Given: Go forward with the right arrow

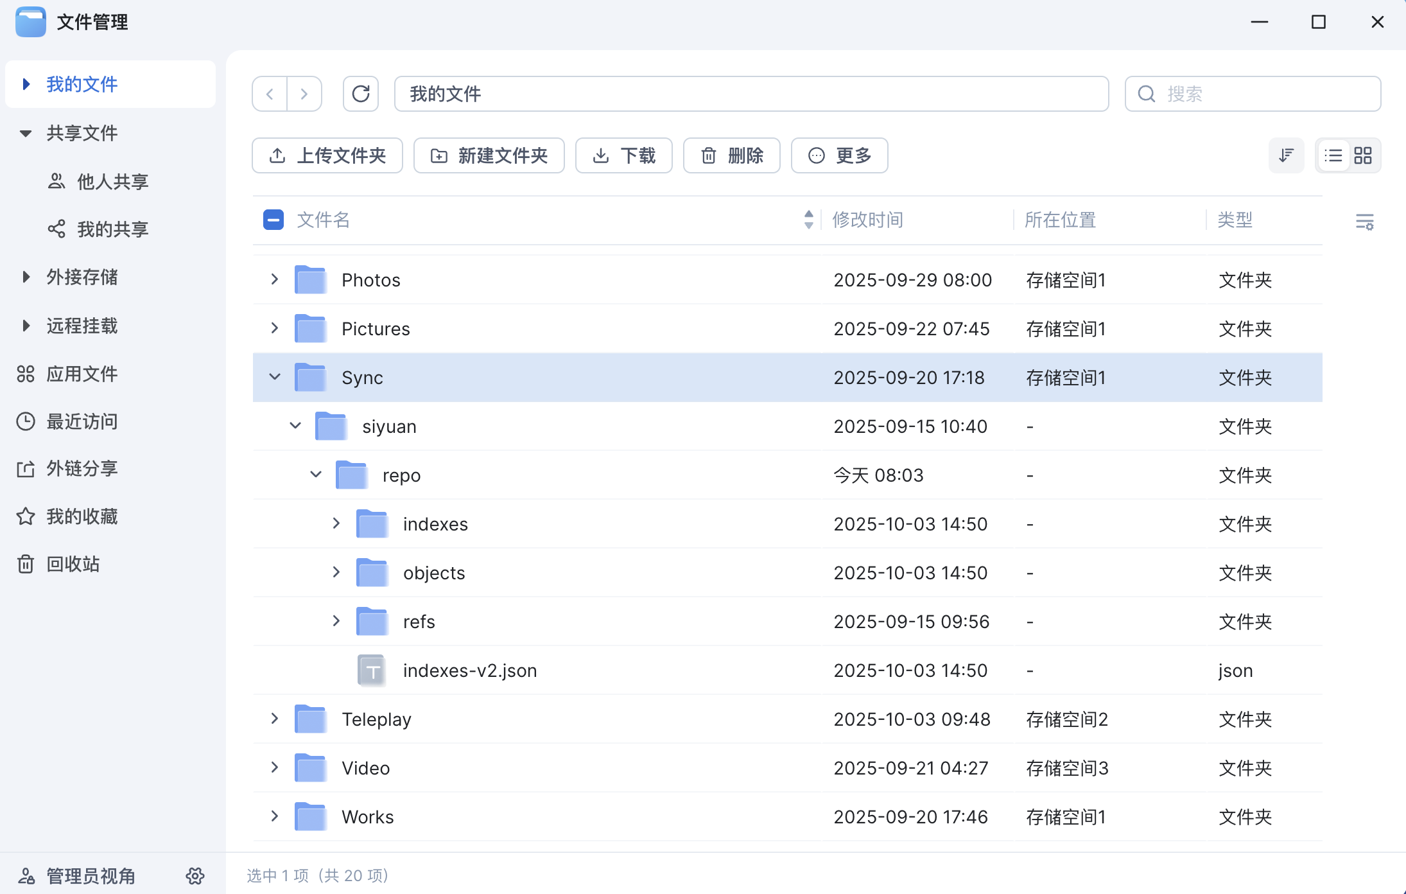Looking at the screenshot, I should pos(304,94).
